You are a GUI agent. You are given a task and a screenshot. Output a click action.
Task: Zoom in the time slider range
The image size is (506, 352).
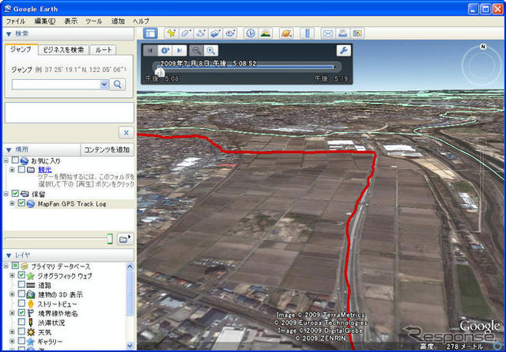pos(211,51)
